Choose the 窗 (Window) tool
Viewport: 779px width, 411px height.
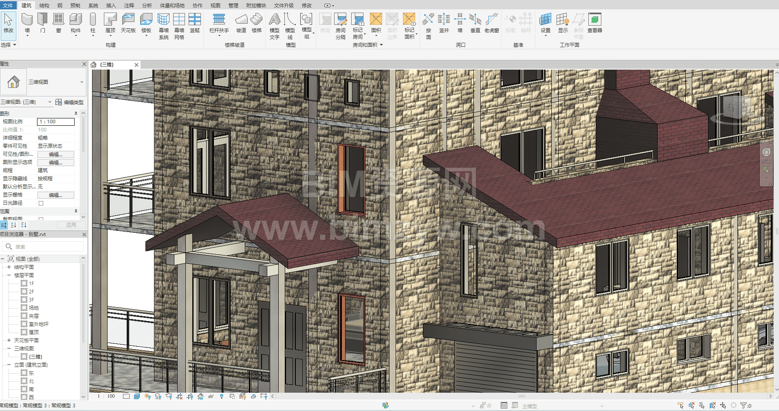(x=59, y=23)
